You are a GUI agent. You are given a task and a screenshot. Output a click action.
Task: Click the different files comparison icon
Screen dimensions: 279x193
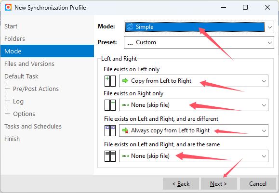coord(110,130)
